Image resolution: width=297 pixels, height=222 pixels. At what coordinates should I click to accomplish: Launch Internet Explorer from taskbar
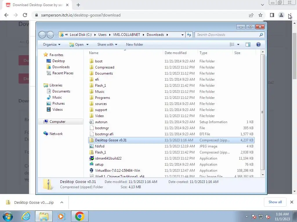(26, 216)
